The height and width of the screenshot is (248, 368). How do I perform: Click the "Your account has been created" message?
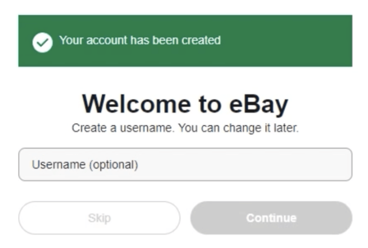coord(140,40)
